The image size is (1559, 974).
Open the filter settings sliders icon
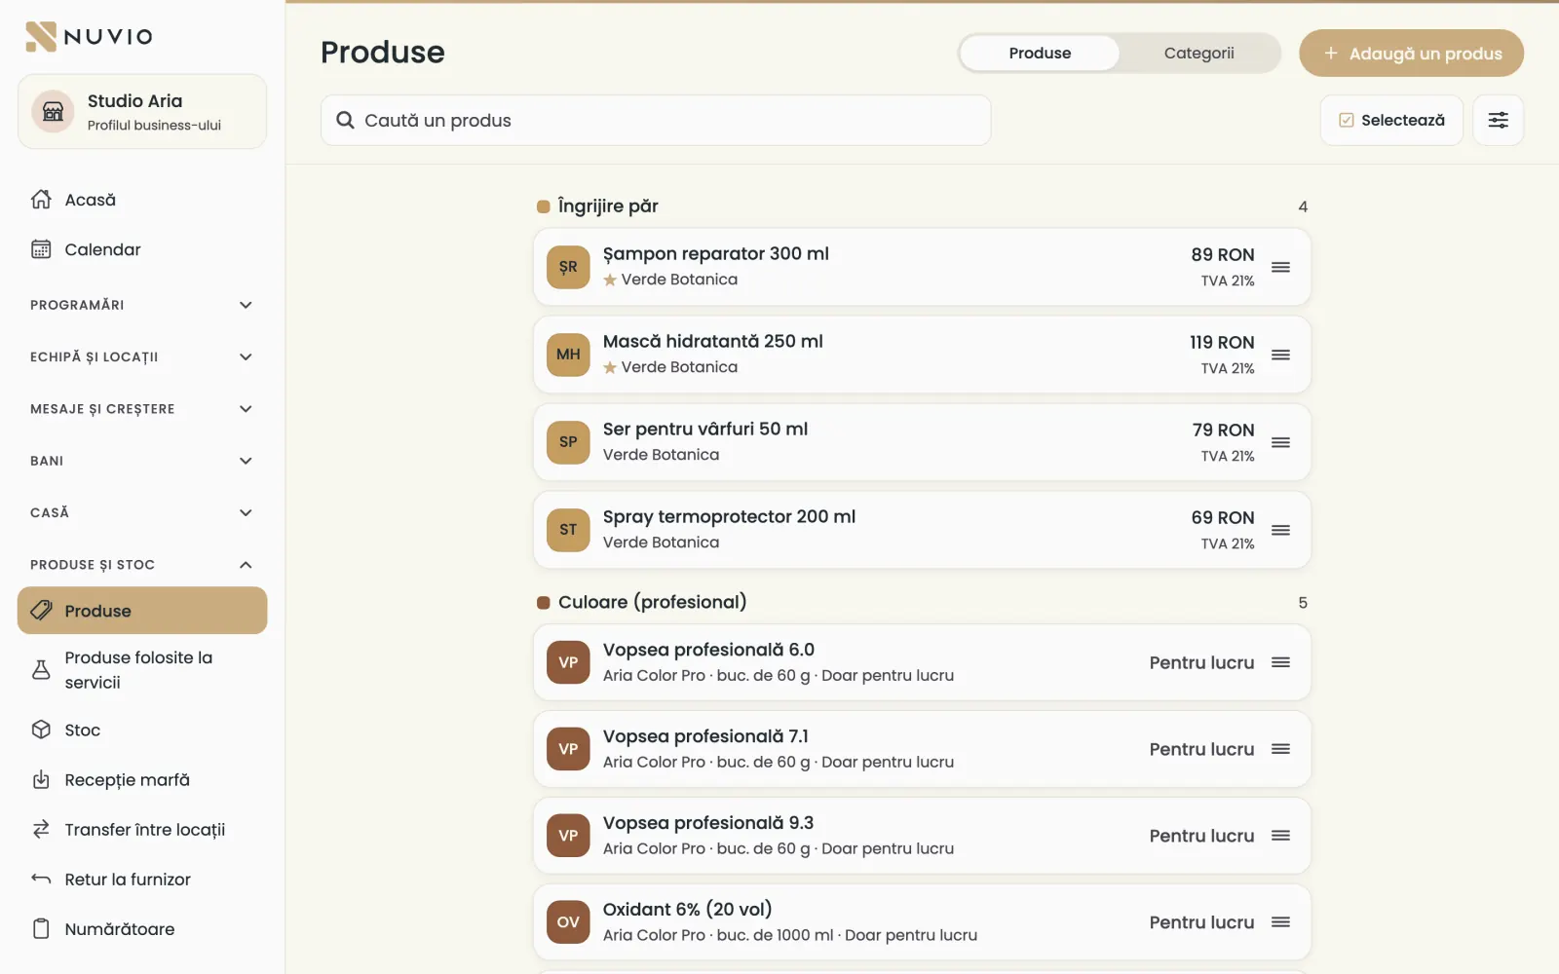click(x=1498, y=120)
